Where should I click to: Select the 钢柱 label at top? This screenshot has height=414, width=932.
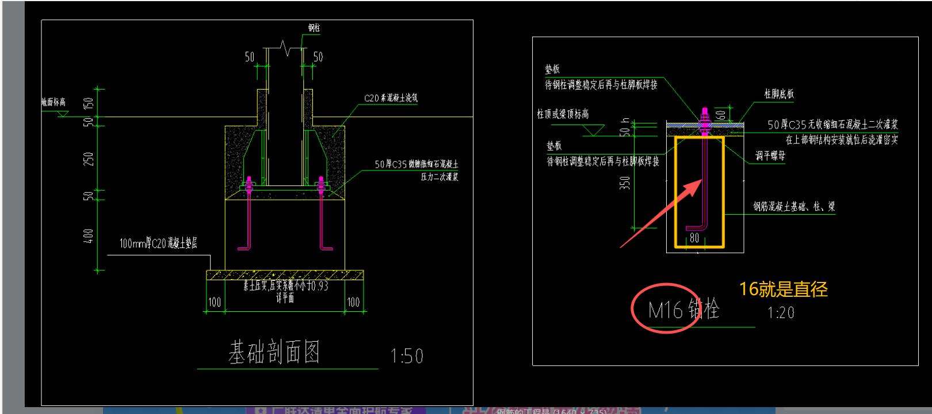(x=314, y=28)
